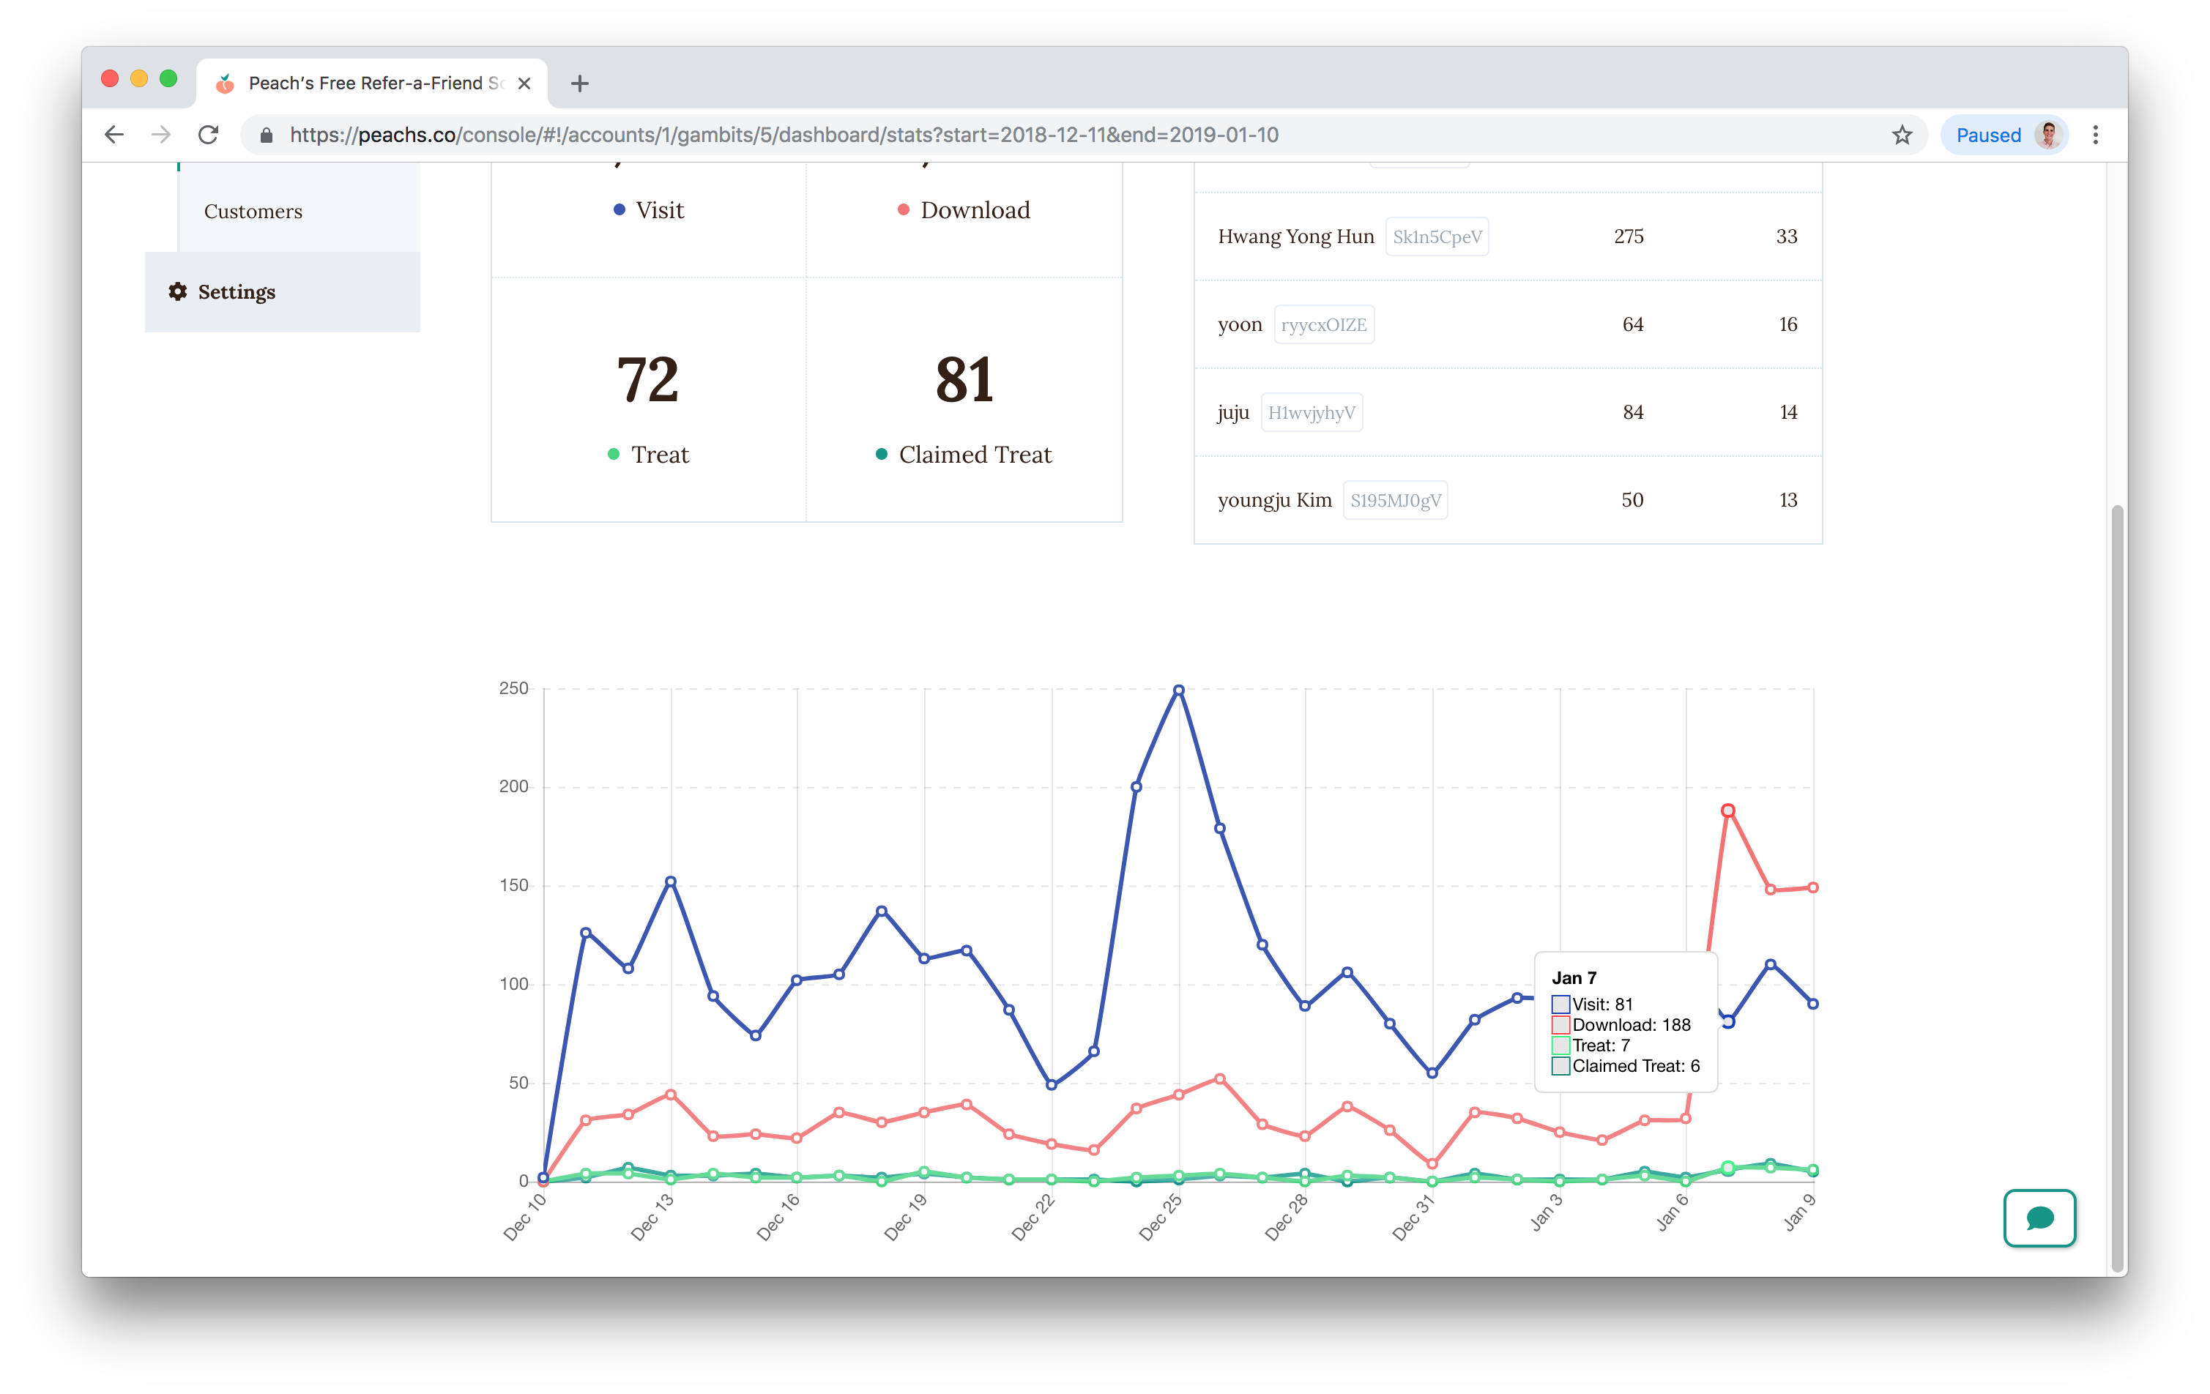Screen dimensions: 2210x1394
Task: Click the lock icon in address bar
Action: click(x=266, y=136)
